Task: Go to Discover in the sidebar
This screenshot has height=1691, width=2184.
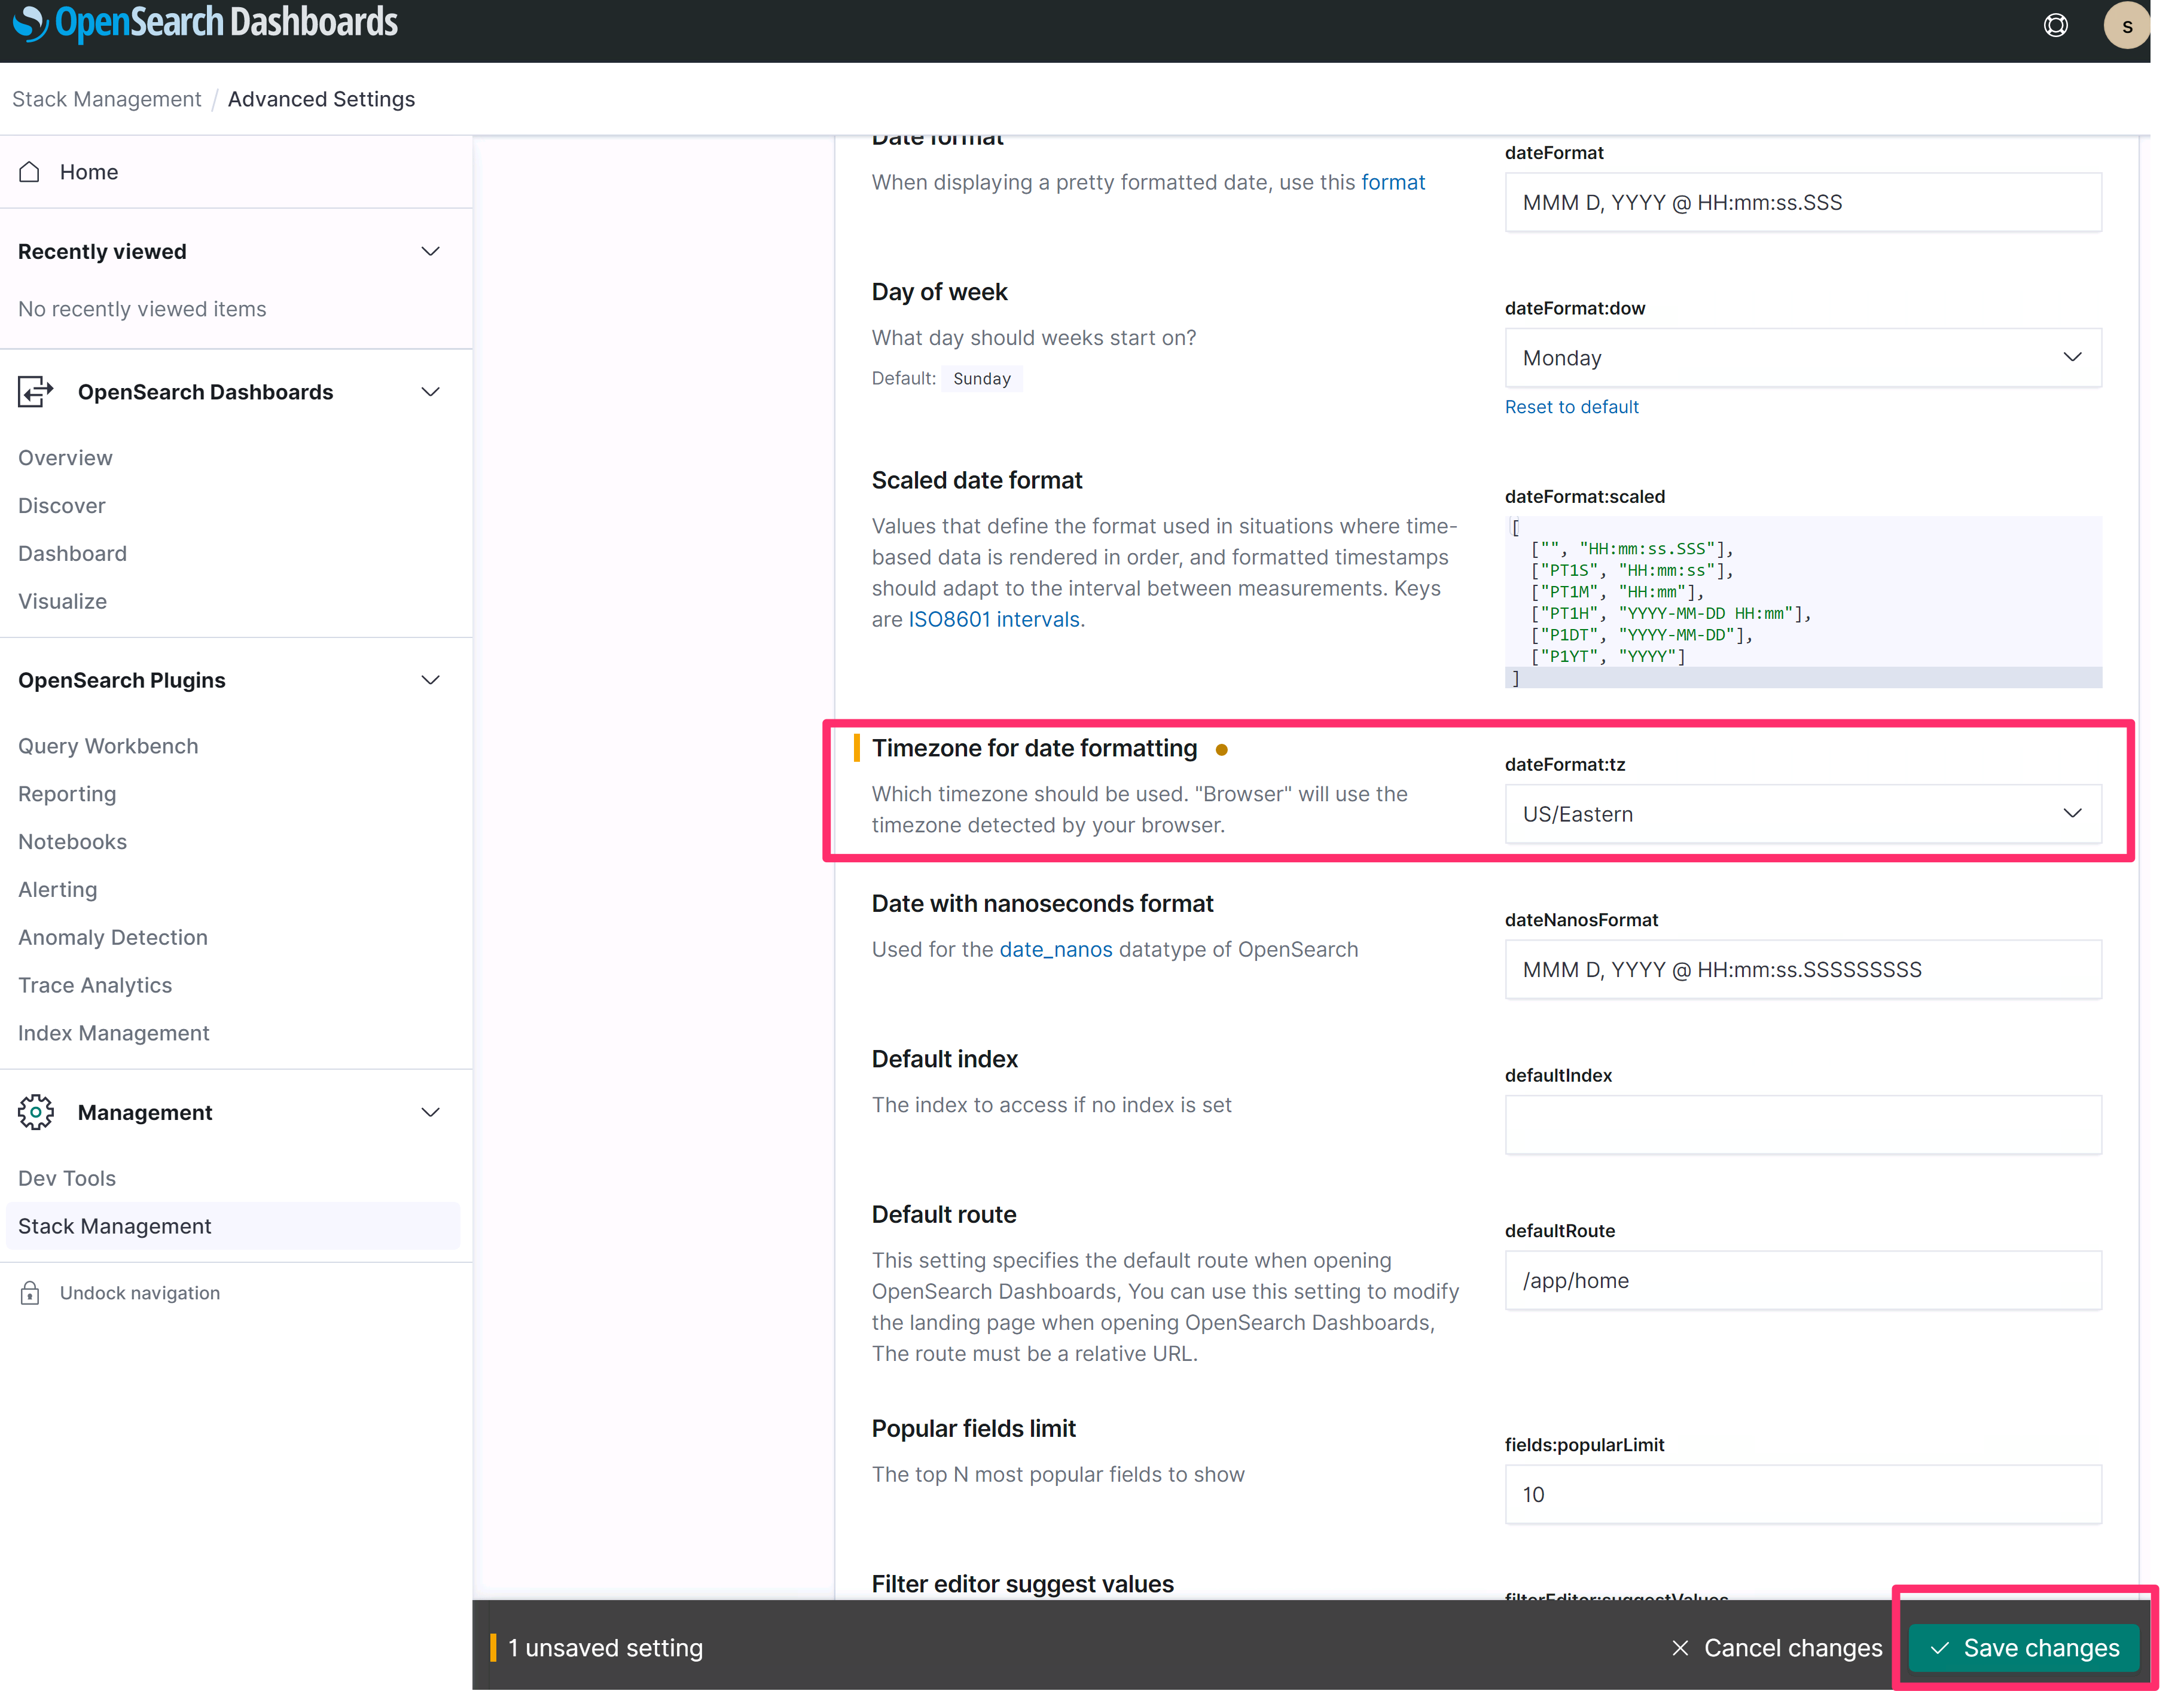Action: click(62, 506)
